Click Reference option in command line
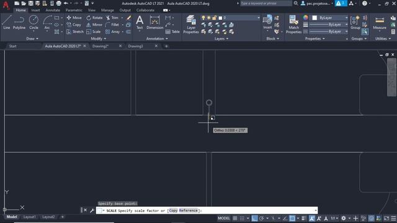 coord(188,211)
